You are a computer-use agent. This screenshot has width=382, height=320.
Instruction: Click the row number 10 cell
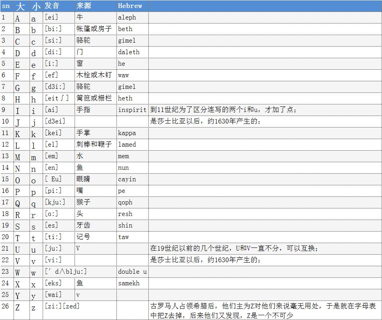pos(6,121)
